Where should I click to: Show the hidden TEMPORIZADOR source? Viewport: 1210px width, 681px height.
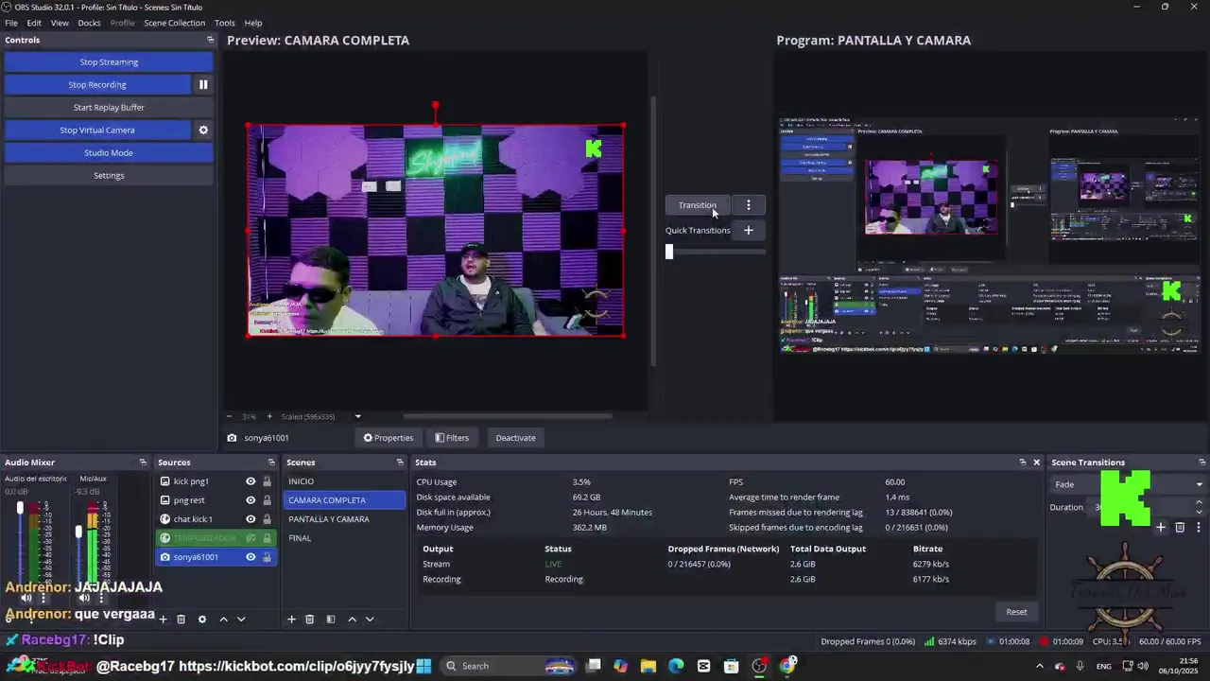pyautogui.click(x=251, y=537)
